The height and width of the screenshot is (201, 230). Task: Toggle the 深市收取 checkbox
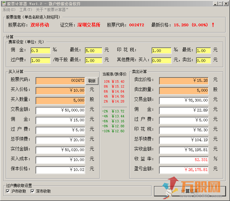coord(41,191)
